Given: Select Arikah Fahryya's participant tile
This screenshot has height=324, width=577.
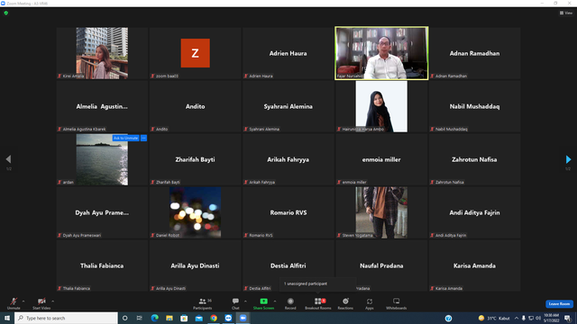Looking at the screenshot, I should [288, 159].
